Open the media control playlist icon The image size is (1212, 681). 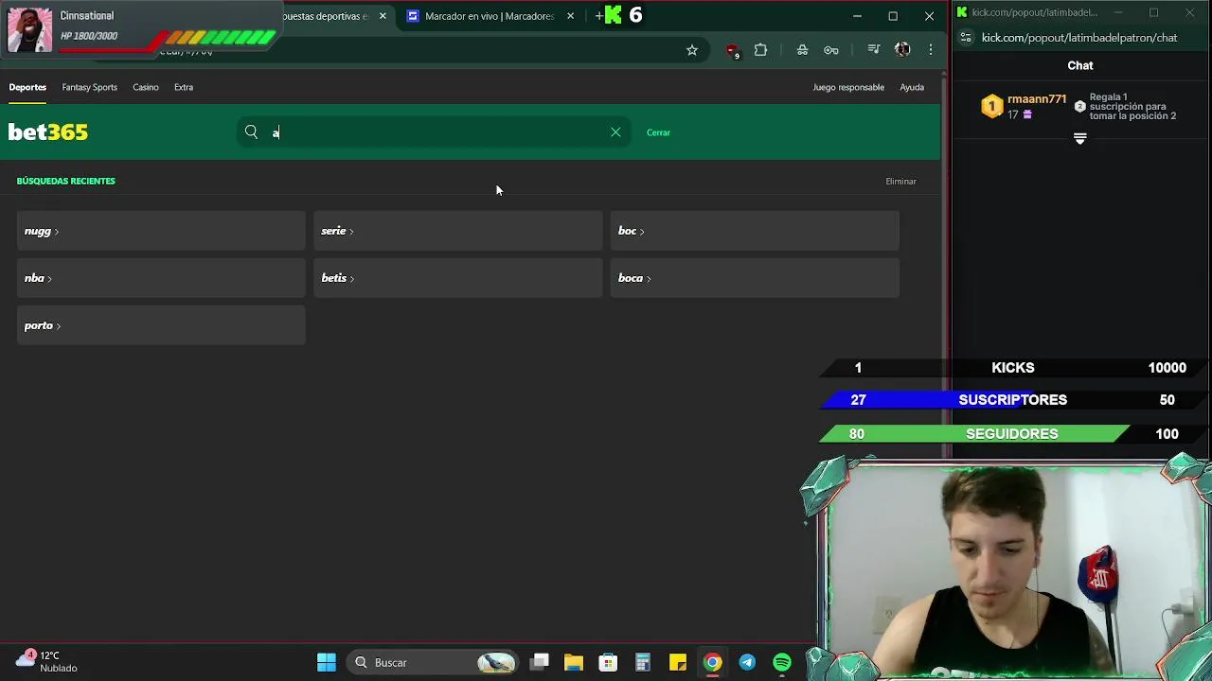[874, 50]
